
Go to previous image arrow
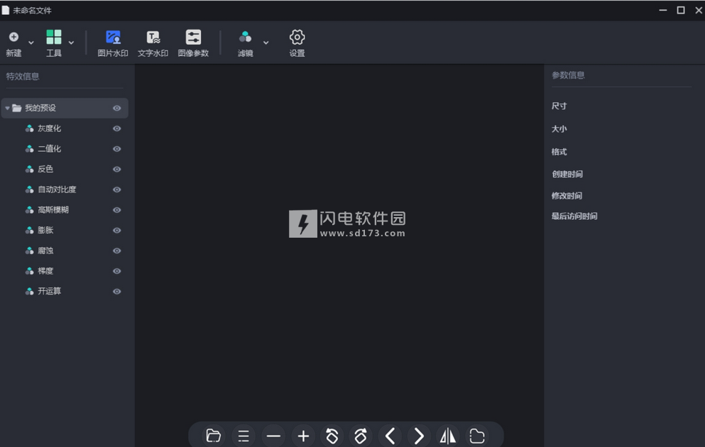coord(390,436)
